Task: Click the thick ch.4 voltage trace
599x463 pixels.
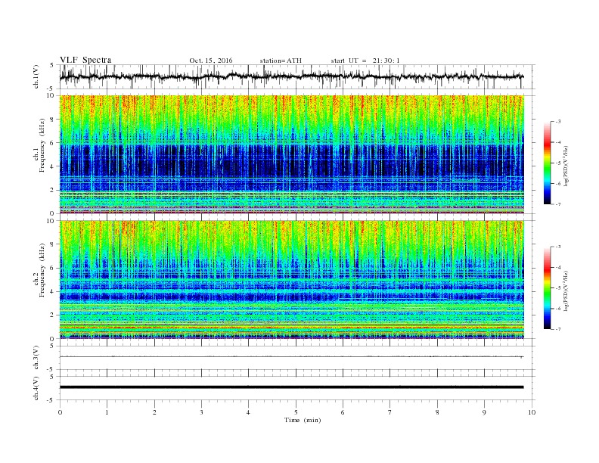Action: click(292, 387)
